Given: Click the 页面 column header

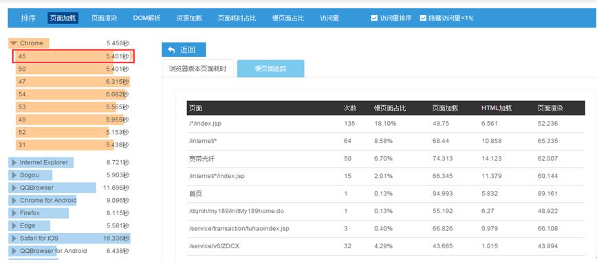Looking at the screenshot, I should coord(196,109).
